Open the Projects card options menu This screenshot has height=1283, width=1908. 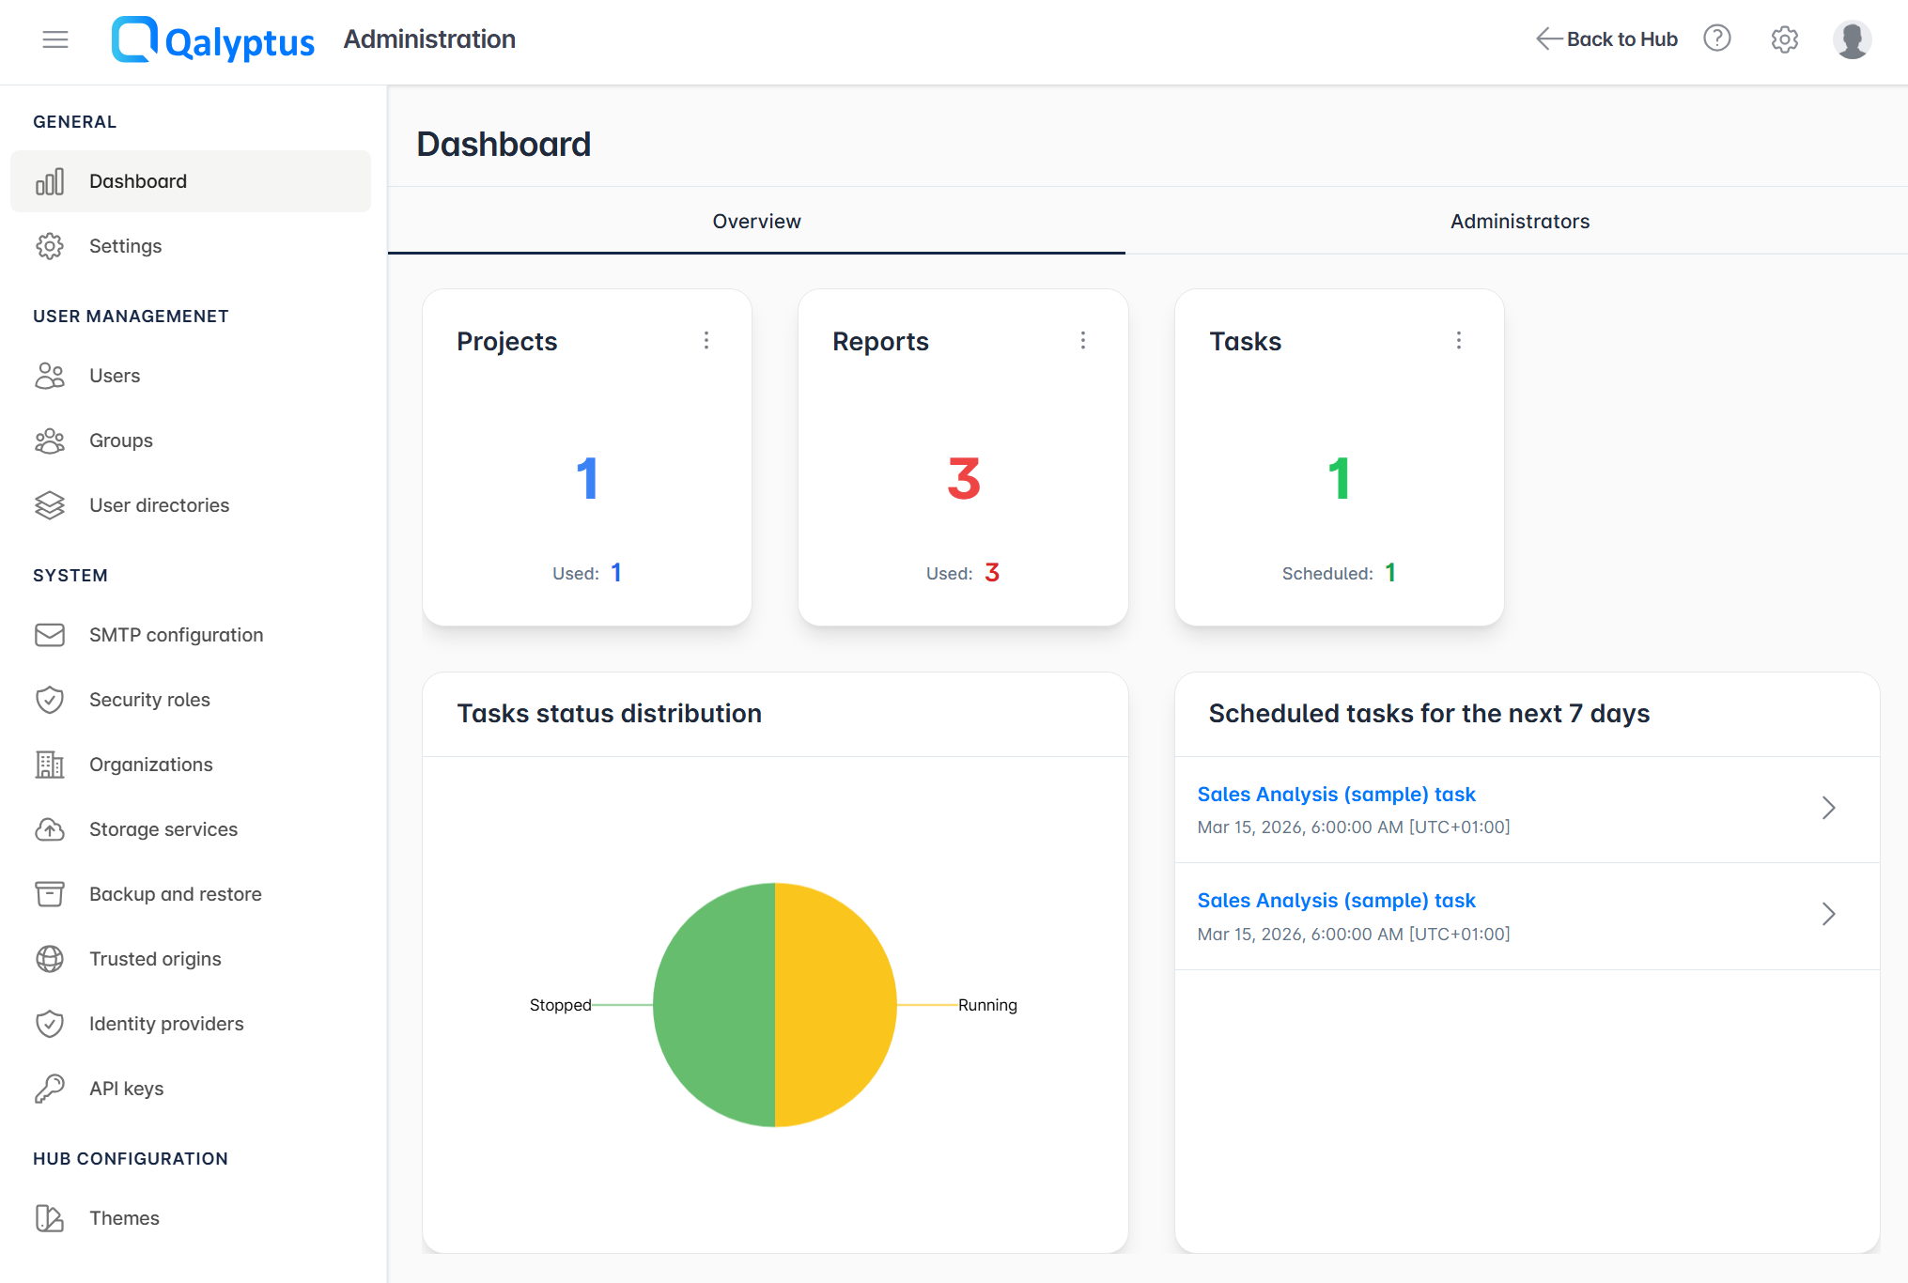[706, 340]
